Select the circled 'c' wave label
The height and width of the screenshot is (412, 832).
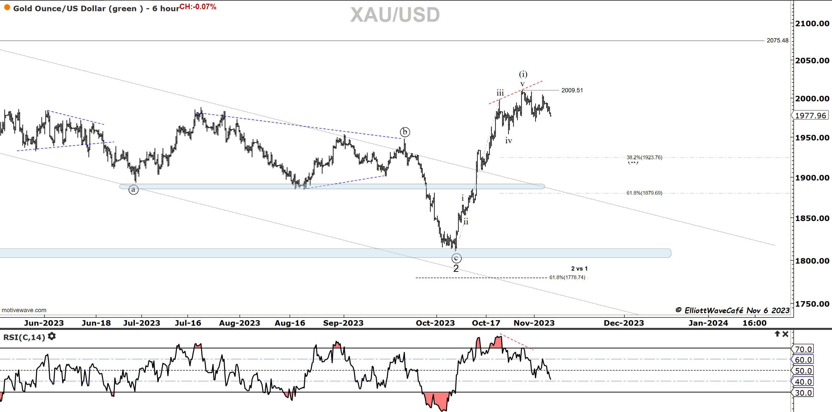(x=456, y=258)
